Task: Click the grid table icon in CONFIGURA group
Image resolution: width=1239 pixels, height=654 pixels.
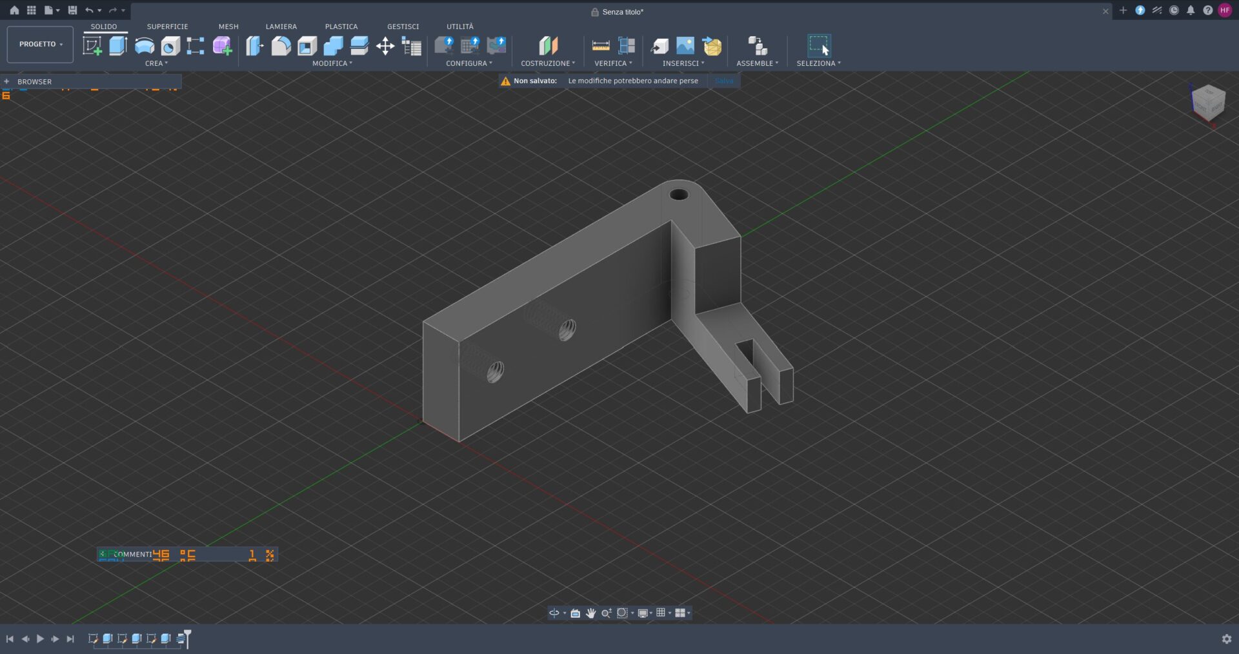Action: click(470, 45)
